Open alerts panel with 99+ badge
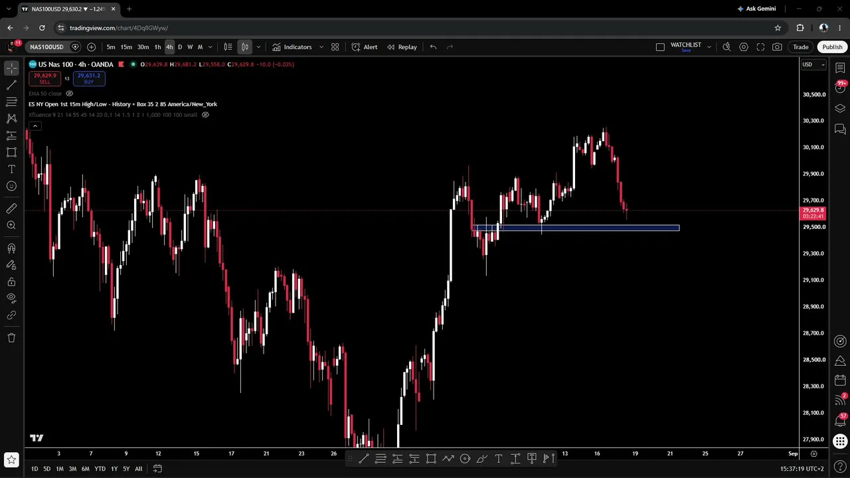 click(840, 88)
